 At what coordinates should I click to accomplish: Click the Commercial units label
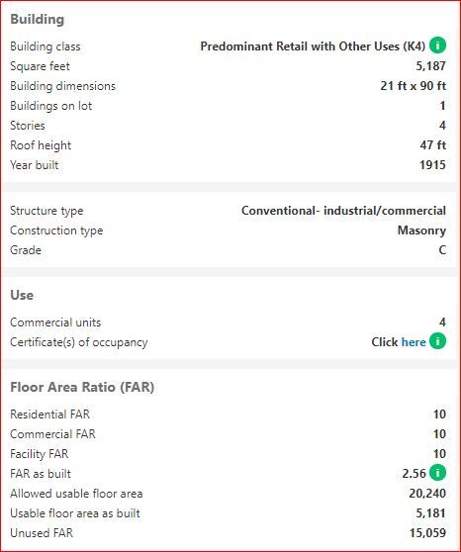pyautogui.click(x=55, y=322)
